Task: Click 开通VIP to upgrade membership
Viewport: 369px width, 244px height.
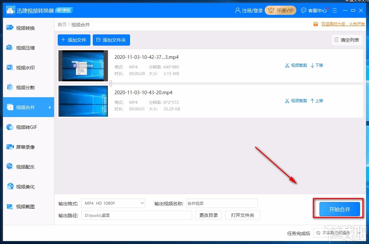Action: tap(280, 10)
